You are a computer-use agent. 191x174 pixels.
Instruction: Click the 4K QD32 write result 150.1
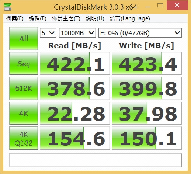pos(147,138)
